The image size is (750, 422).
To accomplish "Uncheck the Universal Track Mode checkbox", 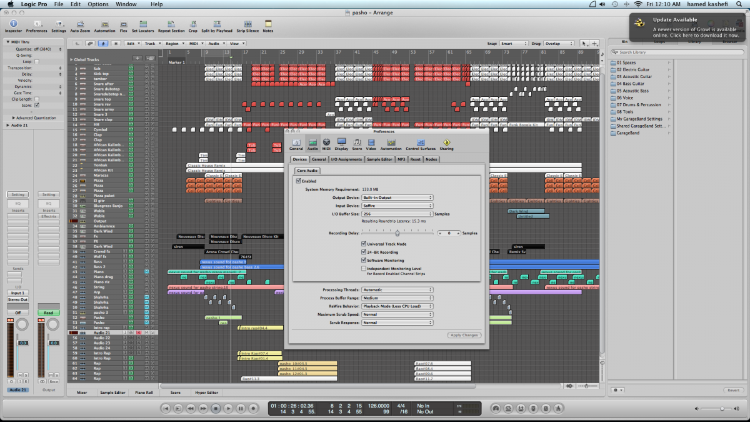I will (364, 244).
